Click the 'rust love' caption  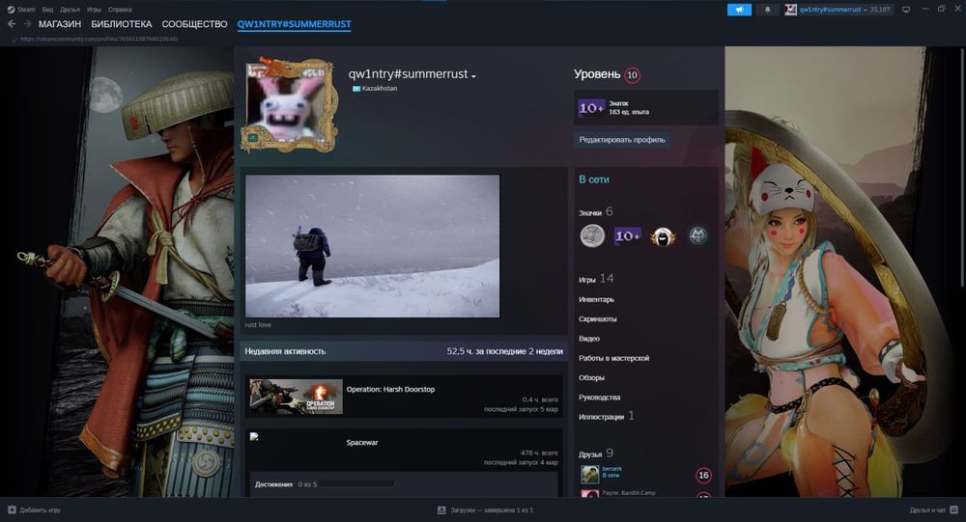pyautogui.click(x=258, y=324)
